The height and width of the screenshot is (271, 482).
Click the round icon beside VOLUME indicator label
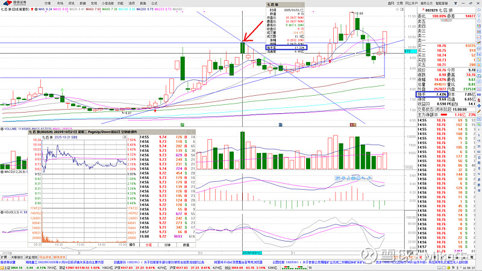click(x=2, y=129)
